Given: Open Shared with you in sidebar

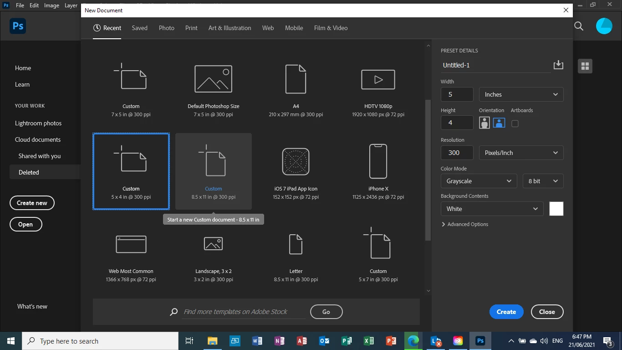Looking at the screenshot, I should coord(40,156).
